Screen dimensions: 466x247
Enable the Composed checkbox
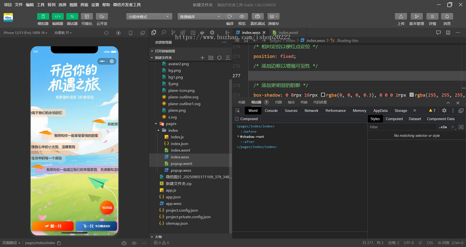tap(237, 119)
